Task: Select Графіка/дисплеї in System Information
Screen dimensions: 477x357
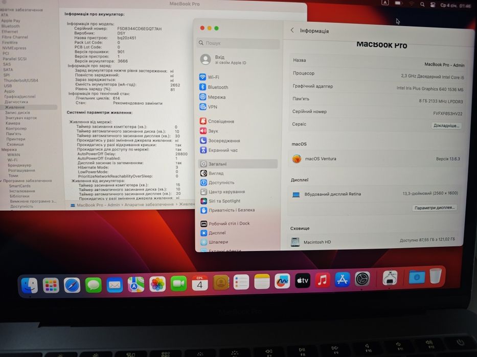Action: pyautogui.click(x=20, y=96)
